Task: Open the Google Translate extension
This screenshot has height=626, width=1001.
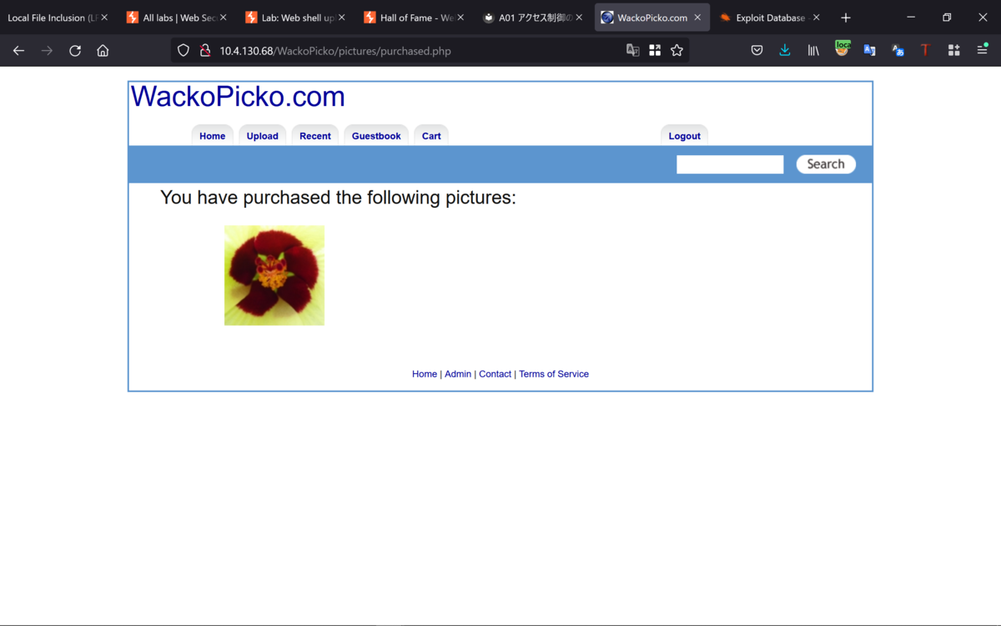Action: coord(869,51)
